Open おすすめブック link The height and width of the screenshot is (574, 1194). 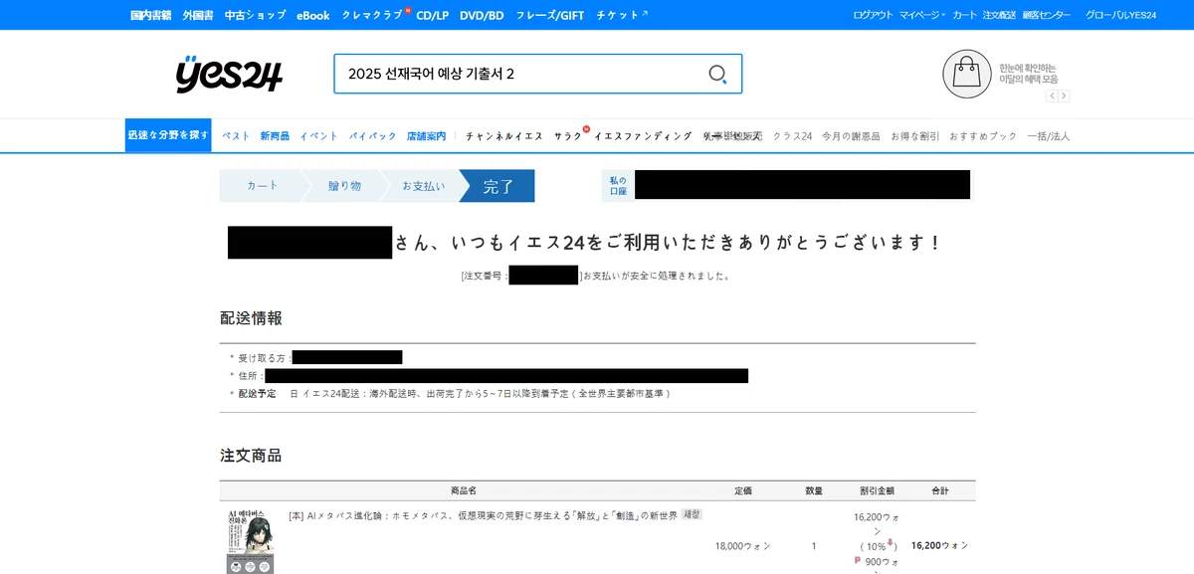click(983, 136)
